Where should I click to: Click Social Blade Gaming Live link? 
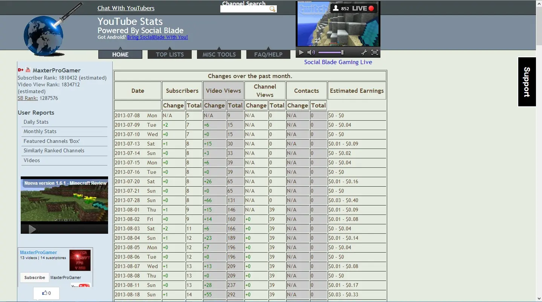338,62
